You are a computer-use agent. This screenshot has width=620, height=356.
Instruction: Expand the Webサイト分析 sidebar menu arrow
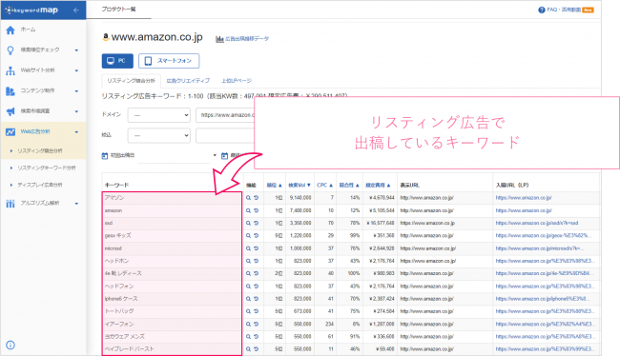[76, 70]
